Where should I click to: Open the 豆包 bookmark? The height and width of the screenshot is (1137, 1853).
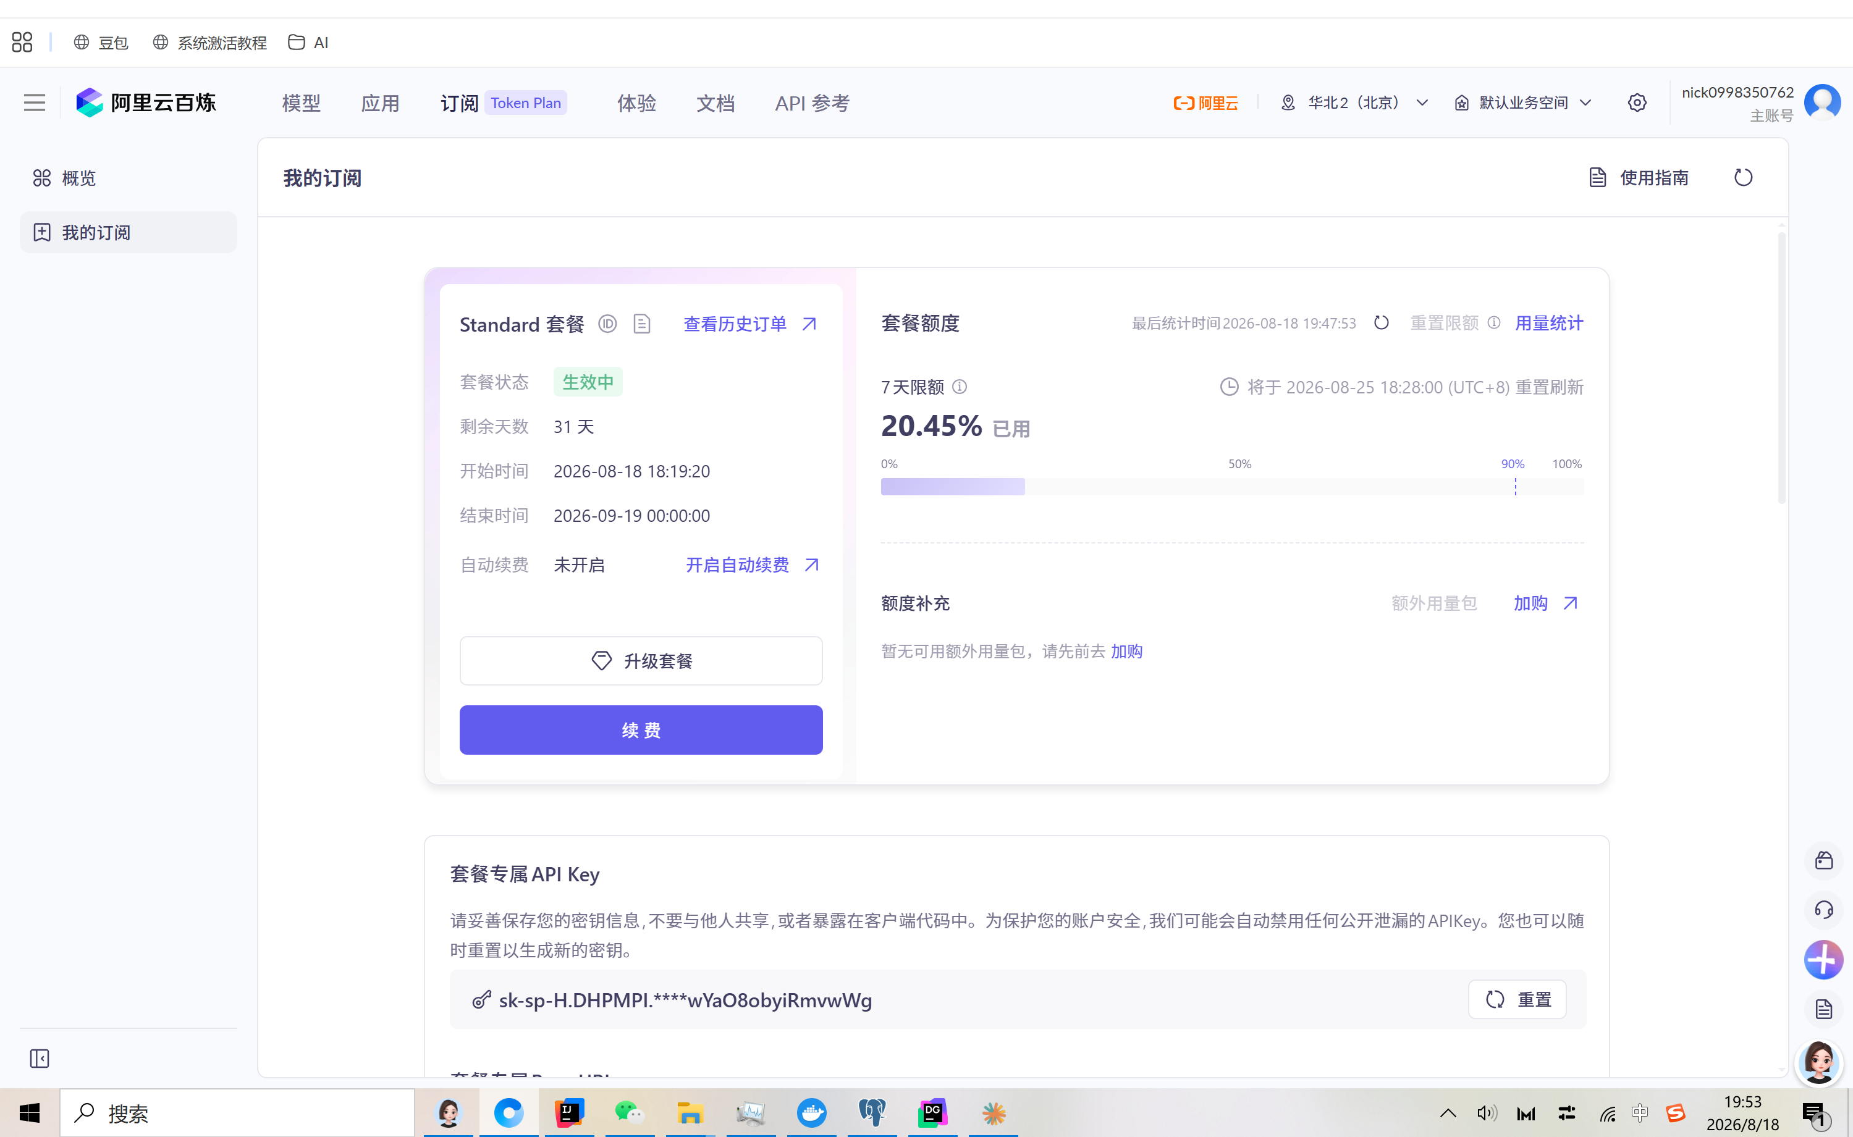(x=101, y=43)
